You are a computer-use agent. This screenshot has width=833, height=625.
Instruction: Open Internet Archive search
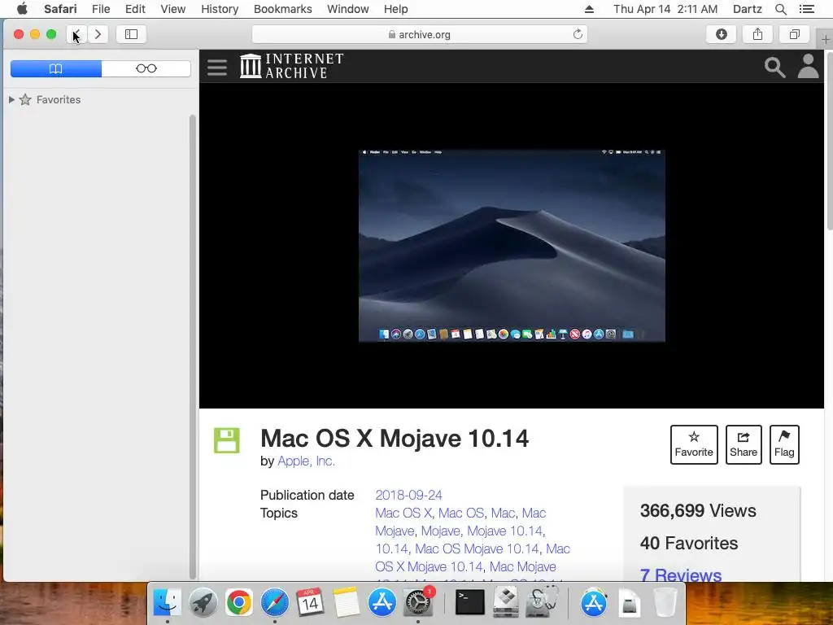pyautogui.click(x=774, y=68)
